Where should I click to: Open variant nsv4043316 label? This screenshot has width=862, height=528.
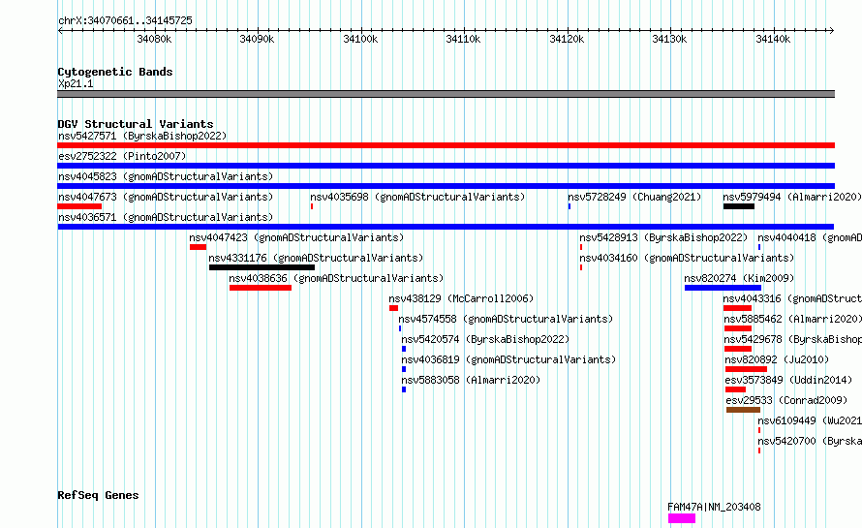792,298
